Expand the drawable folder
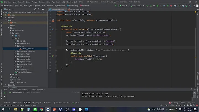199x112 pixels. pyautogui.click(x=15, y=41)
